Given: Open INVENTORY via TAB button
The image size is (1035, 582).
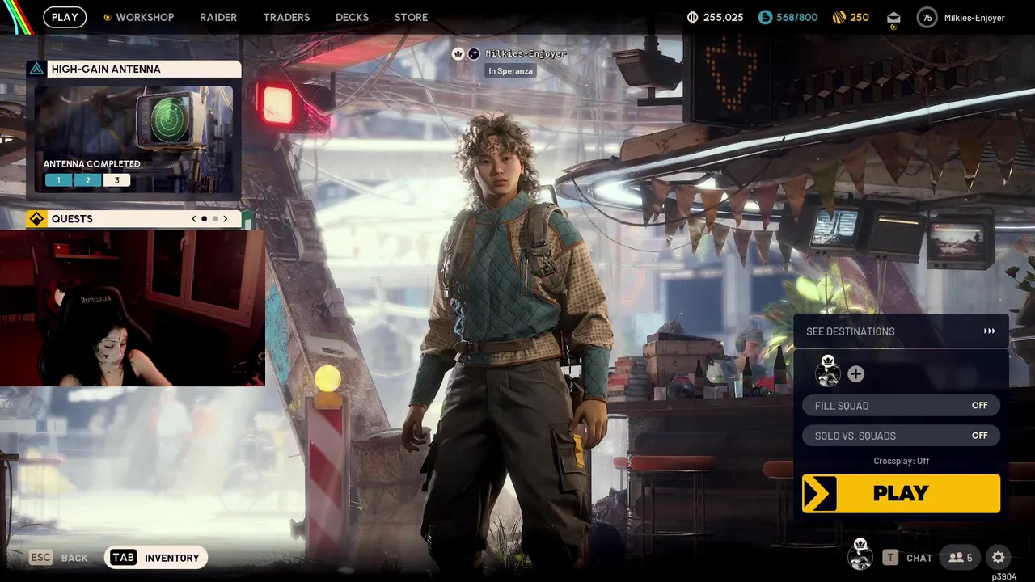Looking at the screenshot, I should pyautogui.click(x=156, y=558).
